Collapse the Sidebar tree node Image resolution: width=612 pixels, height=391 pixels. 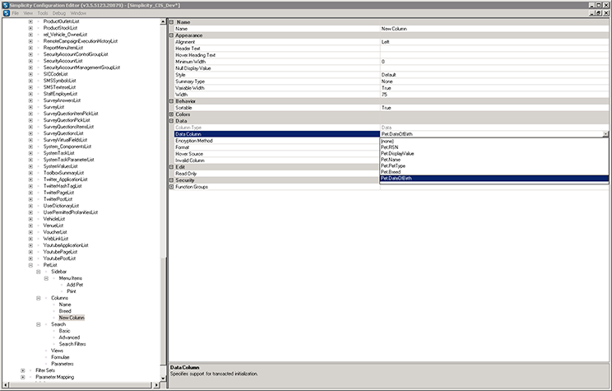point(38,272)
